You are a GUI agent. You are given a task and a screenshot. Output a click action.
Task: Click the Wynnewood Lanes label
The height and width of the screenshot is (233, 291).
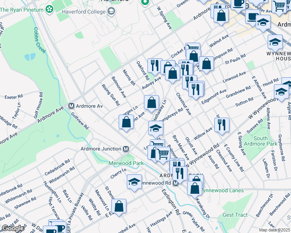click(x=223, y=190)
